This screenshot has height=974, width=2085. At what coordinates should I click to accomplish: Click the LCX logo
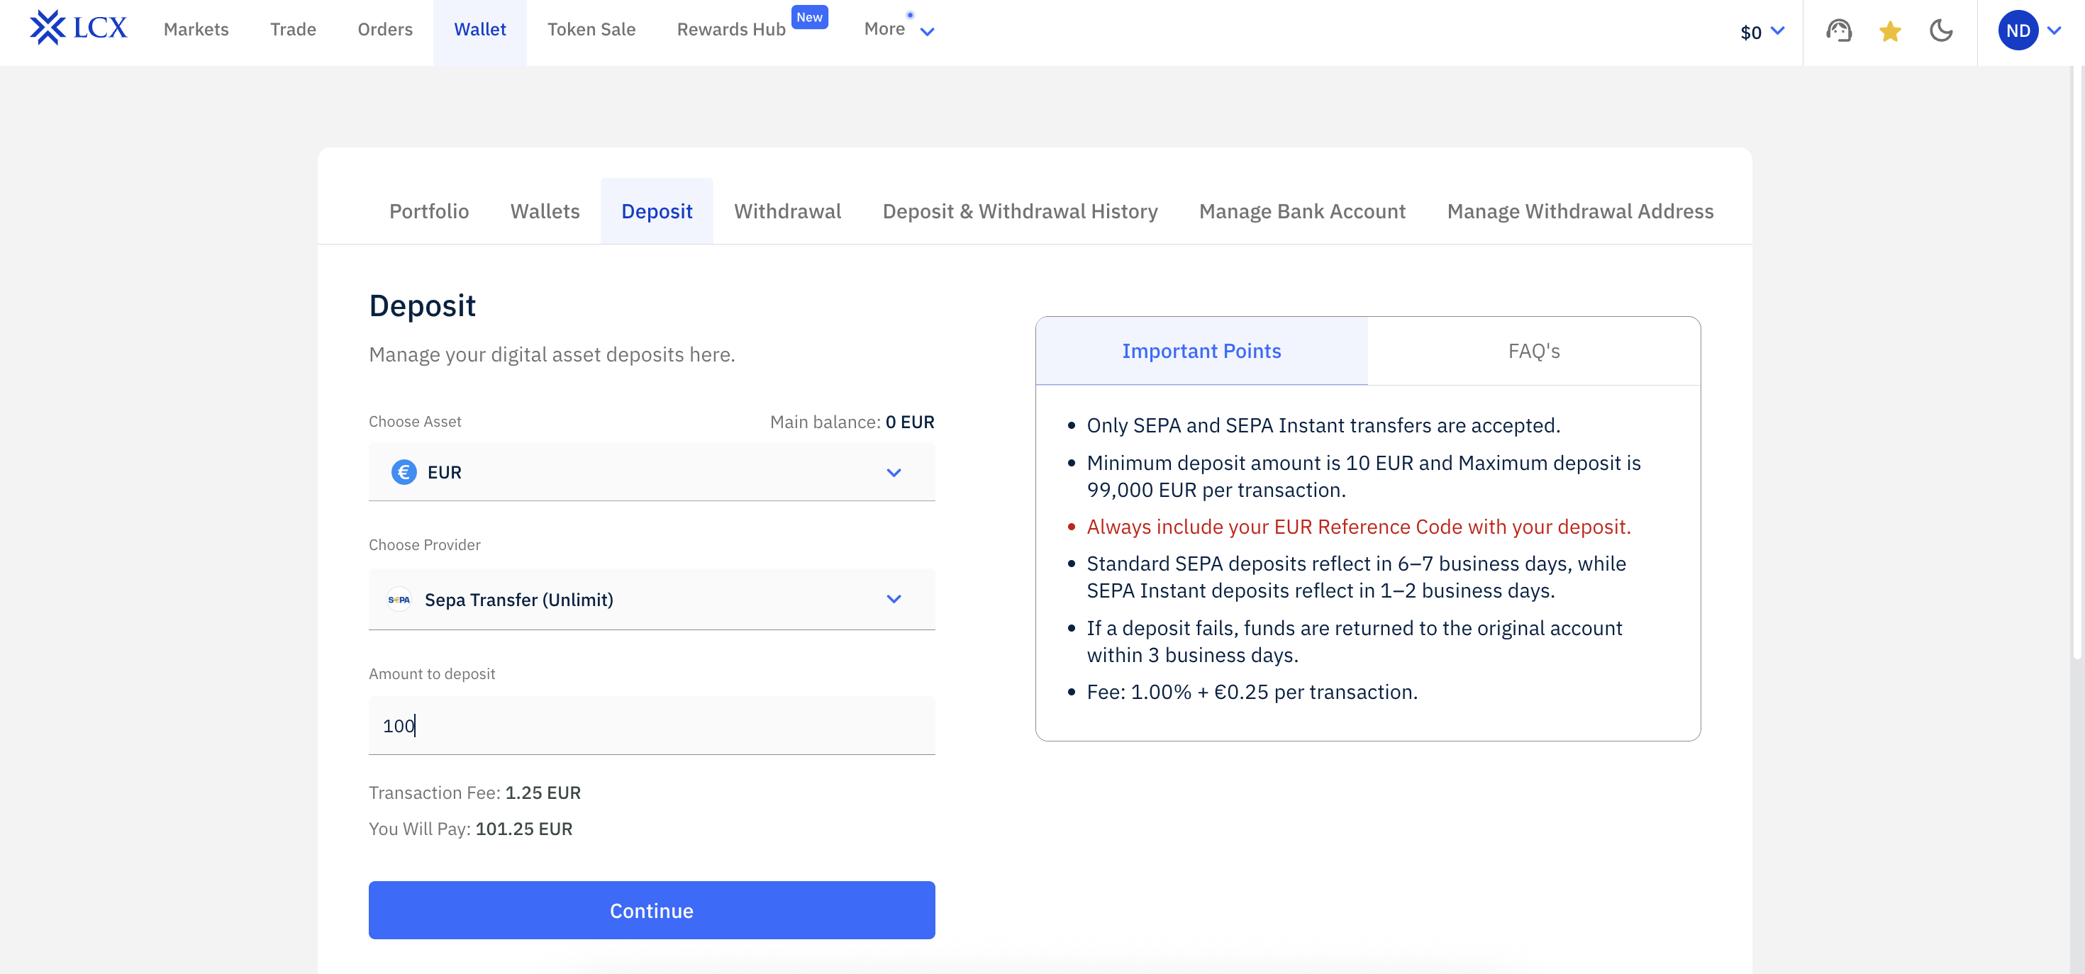point(79,28)
